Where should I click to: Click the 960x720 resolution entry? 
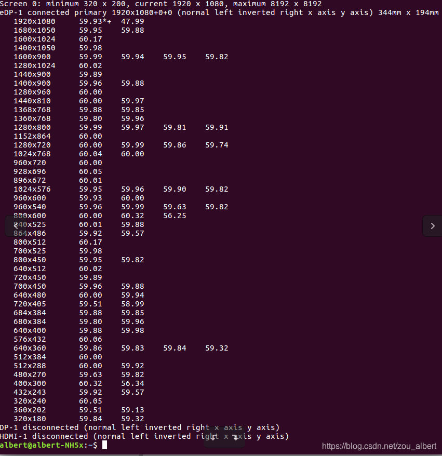30,163
